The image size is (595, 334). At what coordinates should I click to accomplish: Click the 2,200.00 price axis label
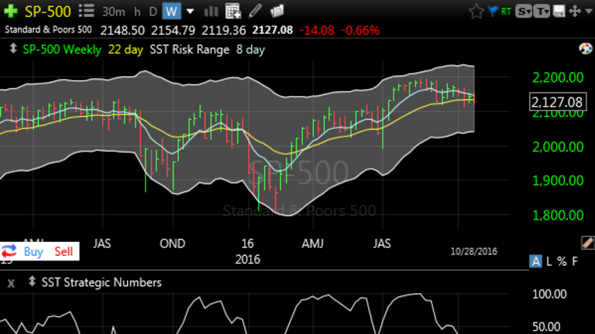pyautogui.click(x=558, y=77)
